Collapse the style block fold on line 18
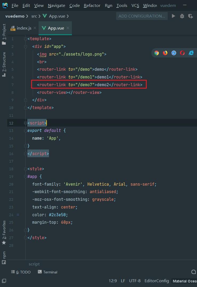 coord(26,169)
